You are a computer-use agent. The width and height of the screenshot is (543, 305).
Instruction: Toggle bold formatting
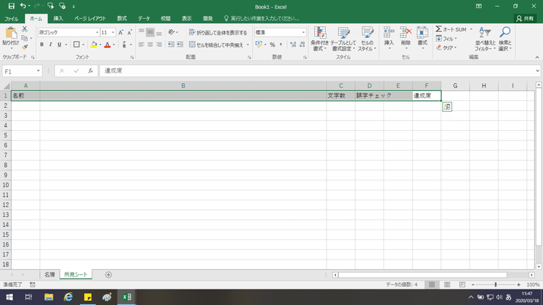pos(42,45)
